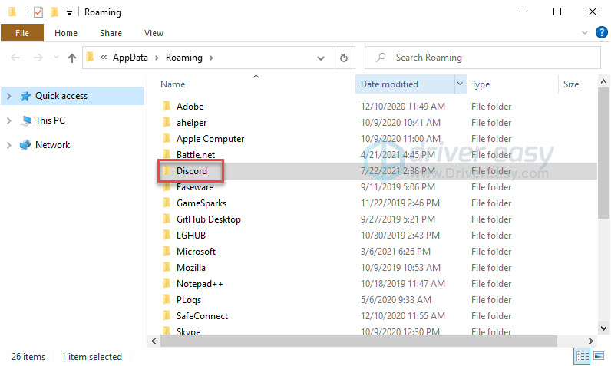Click the vertical scrollbar down arrow
The image size is (611, 366).
[603, 328]
